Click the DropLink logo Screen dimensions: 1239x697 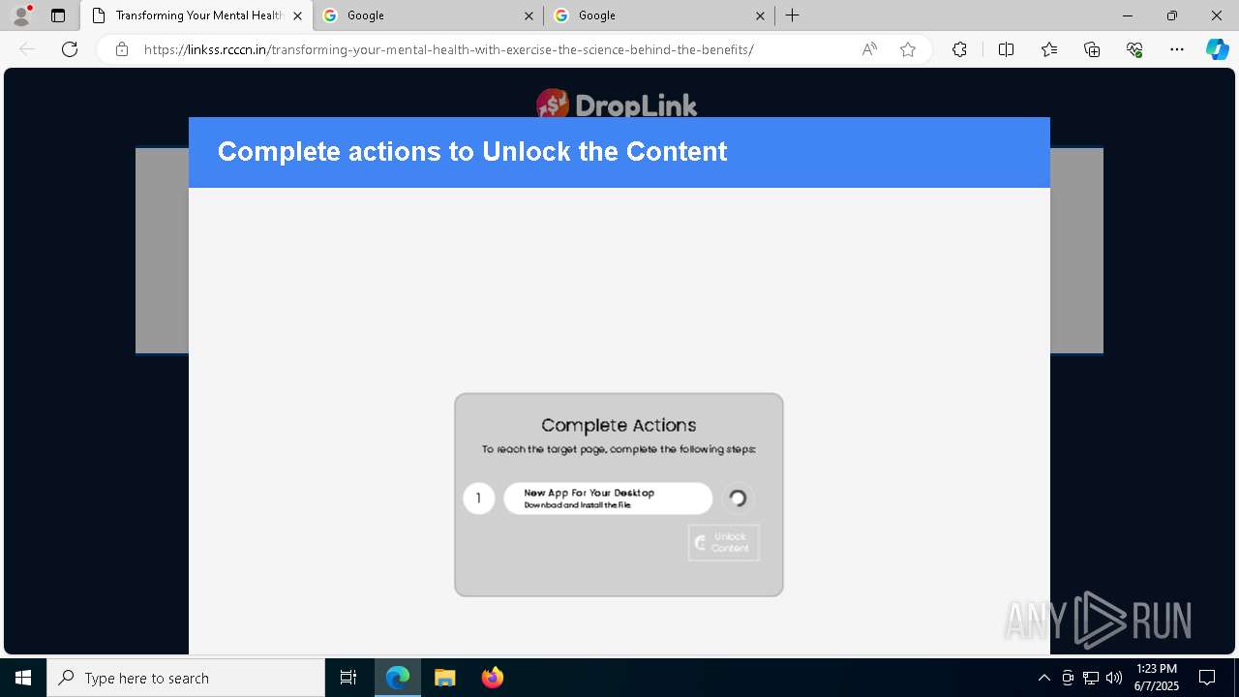[x=617, y=104]
